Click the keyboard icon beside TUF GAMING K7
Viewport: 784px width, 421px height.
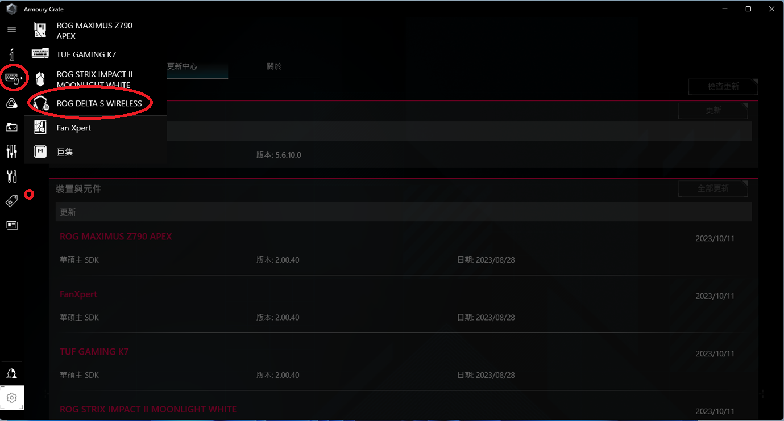pyautogui.click(x=40, y=54)
